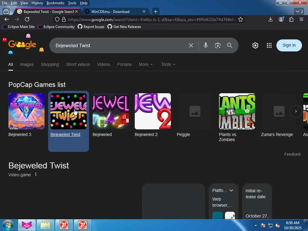Expand the Platforms card chevron
308x231 pixels.
tap(231, 190)
